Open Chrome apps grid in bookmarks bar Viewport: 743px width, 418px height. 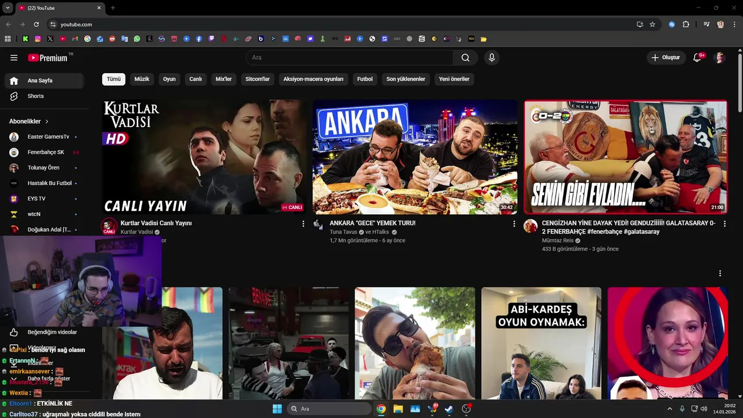pyautogui.click(x=8, y=39)
